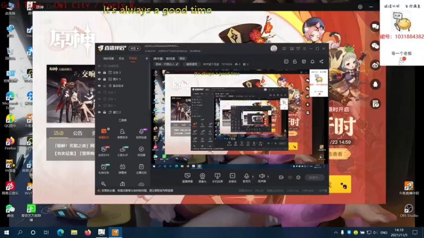Viewport: 424px width, 238px height.
Task: Open the 视频连麦 tool
Action: pos(141,133)
